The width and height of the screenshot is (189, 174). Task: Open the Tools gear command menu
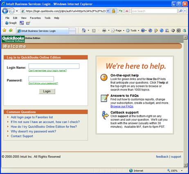133,31
